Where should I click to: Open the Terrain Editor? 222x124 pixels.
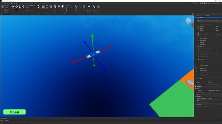pos(38,7)
